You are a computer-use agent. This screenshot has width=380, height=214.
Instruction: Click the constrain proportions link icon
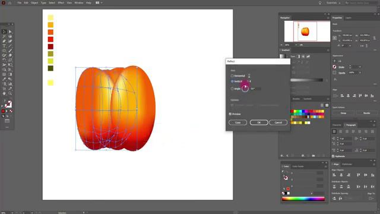(375, 38)
